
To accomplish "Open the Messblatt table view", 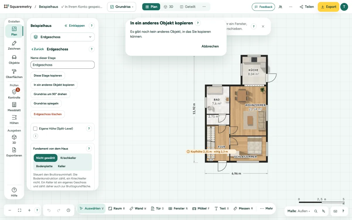I will click(x=14, y=107).
